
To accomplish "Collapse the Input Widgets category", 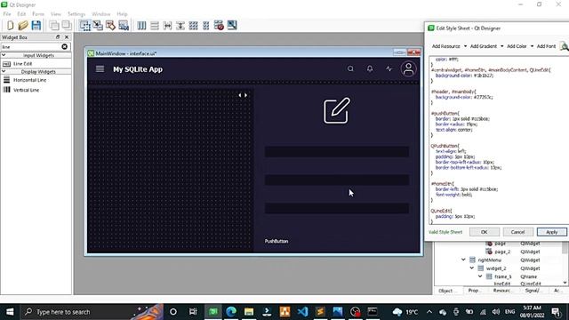I will pyautogui.click(x=4, y=55).
